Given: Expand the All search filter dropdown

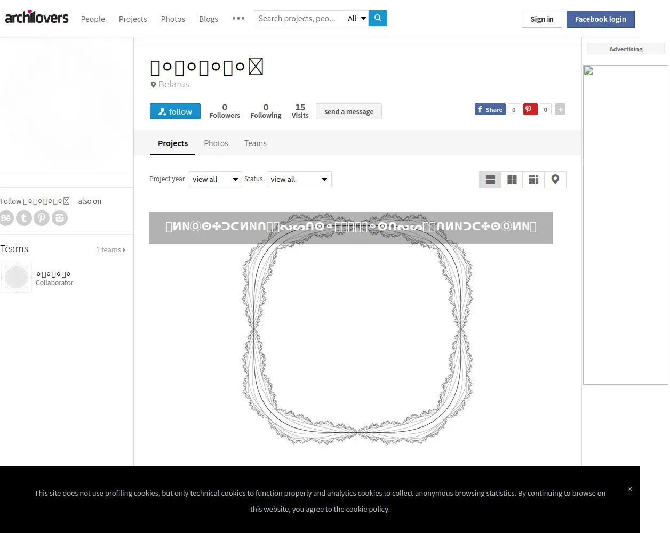Looking at the screenshot, I should tap(356, 18).
